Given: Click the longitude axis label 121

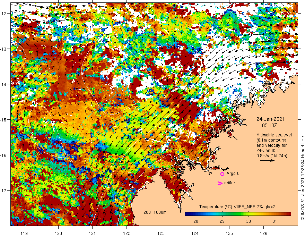Looking at the screenshot, I should (93, 233).
